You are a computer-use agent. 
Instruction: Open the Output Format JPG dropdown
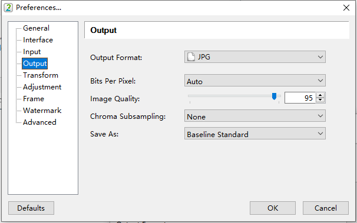(254, 57)
